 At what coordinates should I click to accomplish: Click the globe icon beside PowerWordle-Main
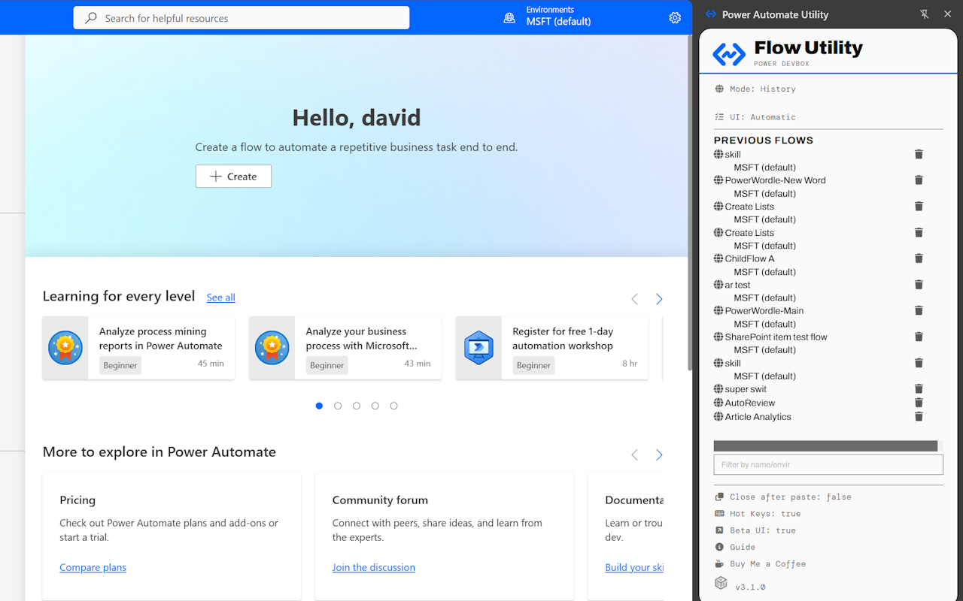pos(718,310)
